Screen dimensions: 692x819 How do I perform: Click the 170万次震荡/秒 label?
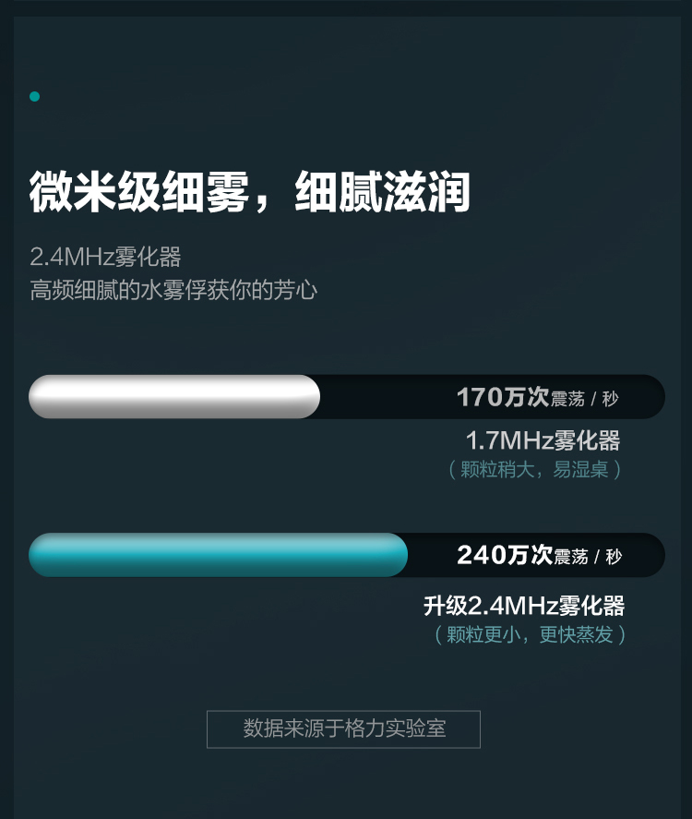coord(538,397)
